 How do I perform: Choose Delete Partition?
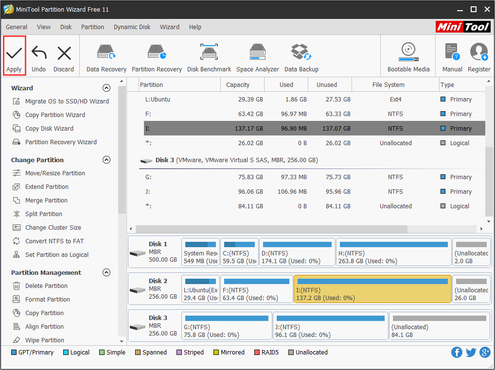pyautogui.click(x=40, y=286)
